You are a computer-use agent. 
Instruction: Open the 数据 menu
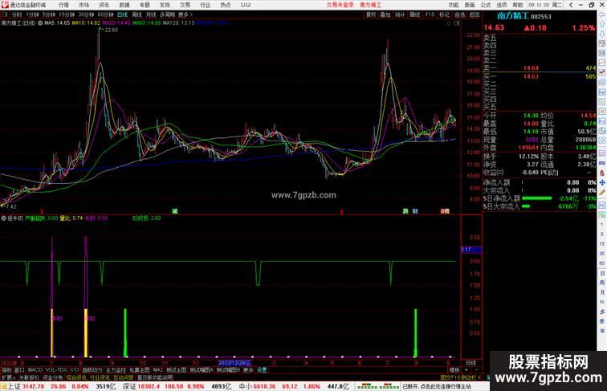(124, 5)
